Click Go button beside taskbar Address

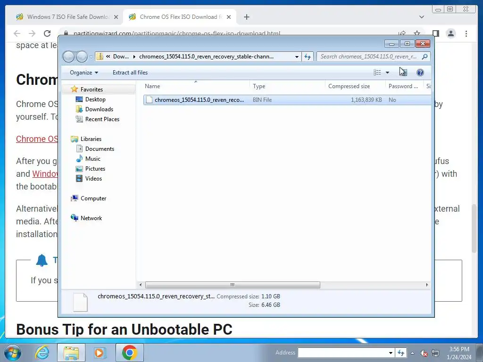point(401,353)
